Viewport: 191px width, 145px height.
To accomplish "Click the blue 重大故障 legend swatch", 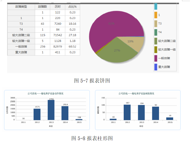I will tap(156, 67).
